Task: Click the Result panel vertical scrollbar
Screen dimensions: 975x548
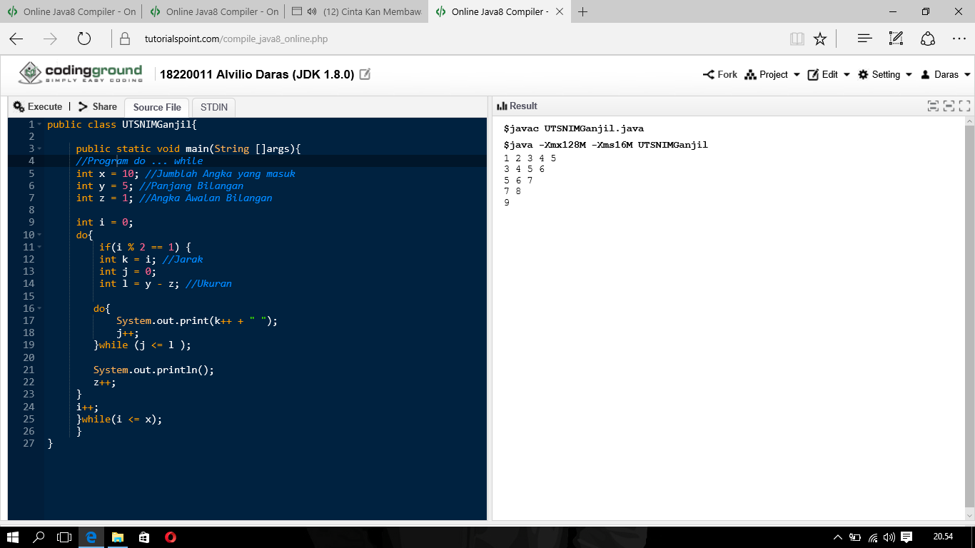Action: pyautogui.click(x=969, y=318)
